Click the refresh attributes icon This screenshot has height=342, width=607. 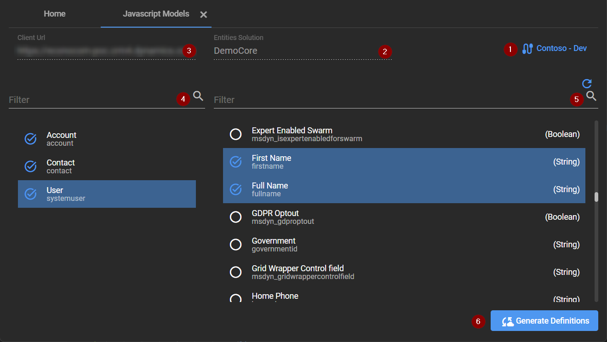click(x=587, y=84)
